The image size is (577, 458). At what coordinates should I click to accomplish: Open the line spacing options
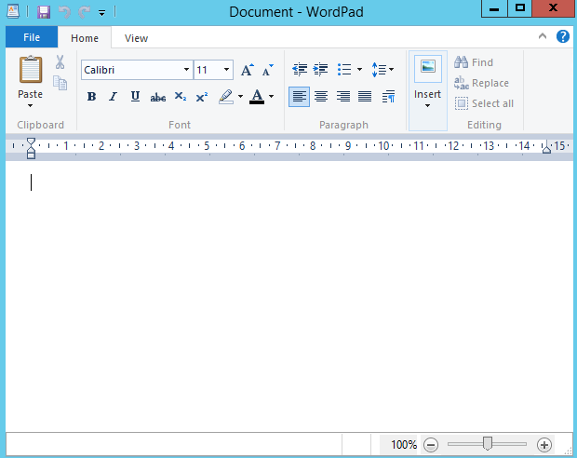coord(382,69)
